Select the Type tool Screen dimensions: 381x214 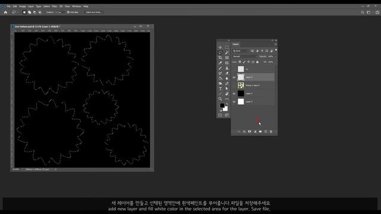[220, 89]
